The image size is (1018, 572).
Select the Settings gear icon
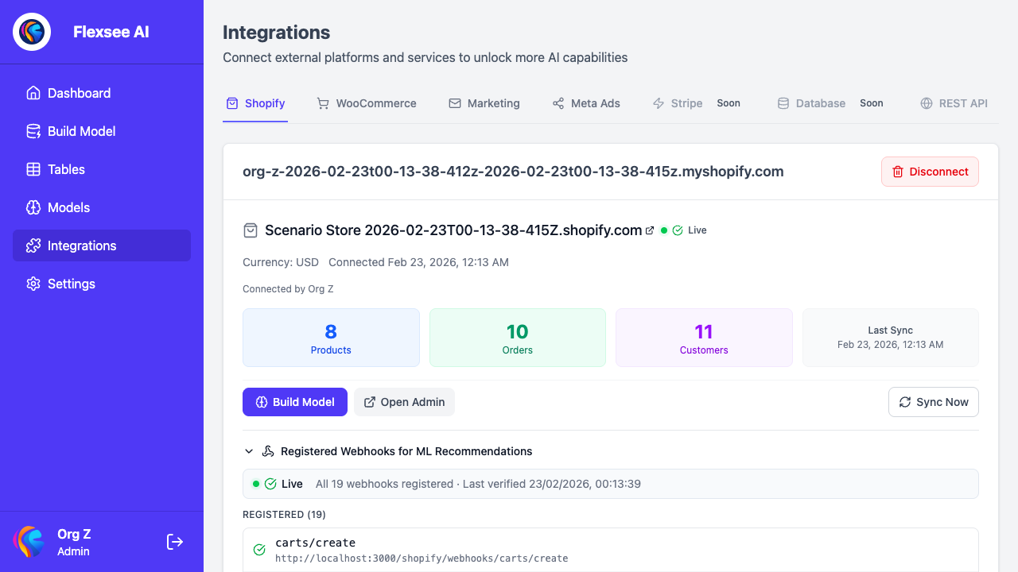tap(33, 284)
